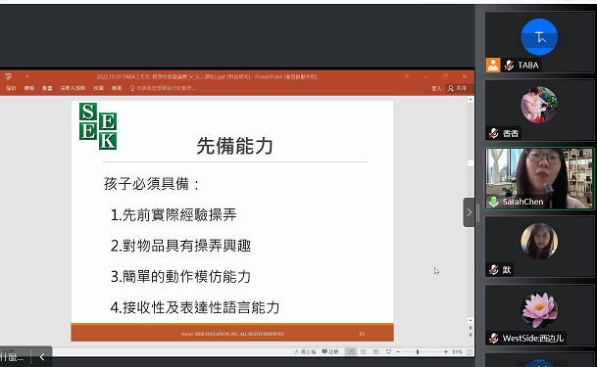Click the zoom out minus icon

tap(398, 351)
